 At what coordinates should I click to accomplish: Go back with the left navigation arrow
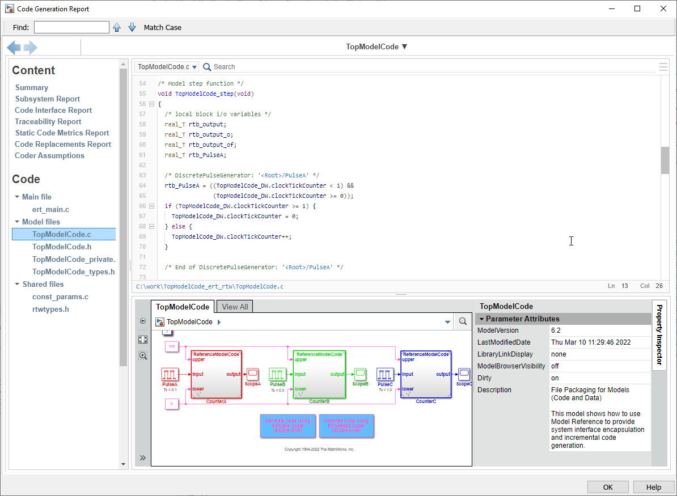tap(14, 48)
